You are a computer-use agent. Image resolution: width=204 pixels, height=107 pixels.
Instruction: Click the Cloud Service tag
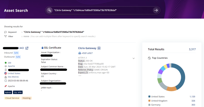click(x=12, y=98)
